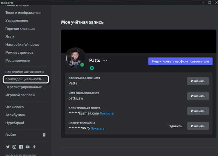
Task: Click the Patts profile avatar
Action: click(x=76, y=57)
